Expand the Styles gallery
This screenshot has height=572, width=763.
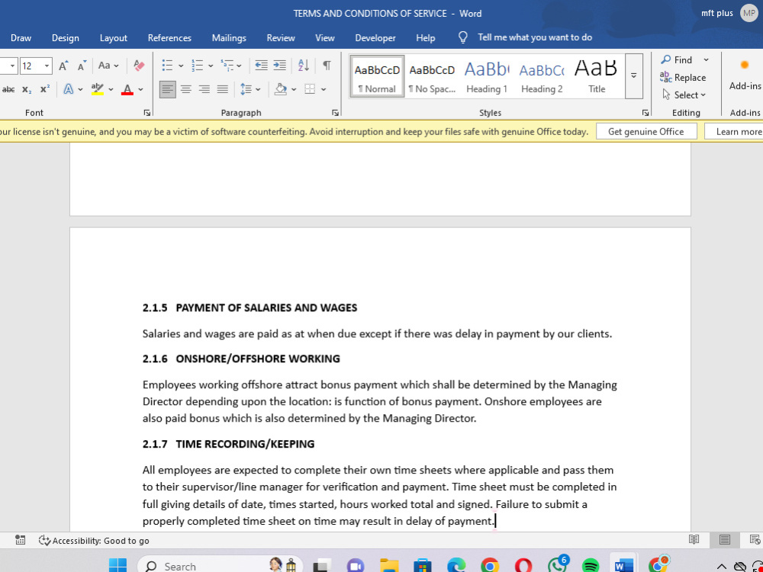pyautogui.click(x=633, y=76)
